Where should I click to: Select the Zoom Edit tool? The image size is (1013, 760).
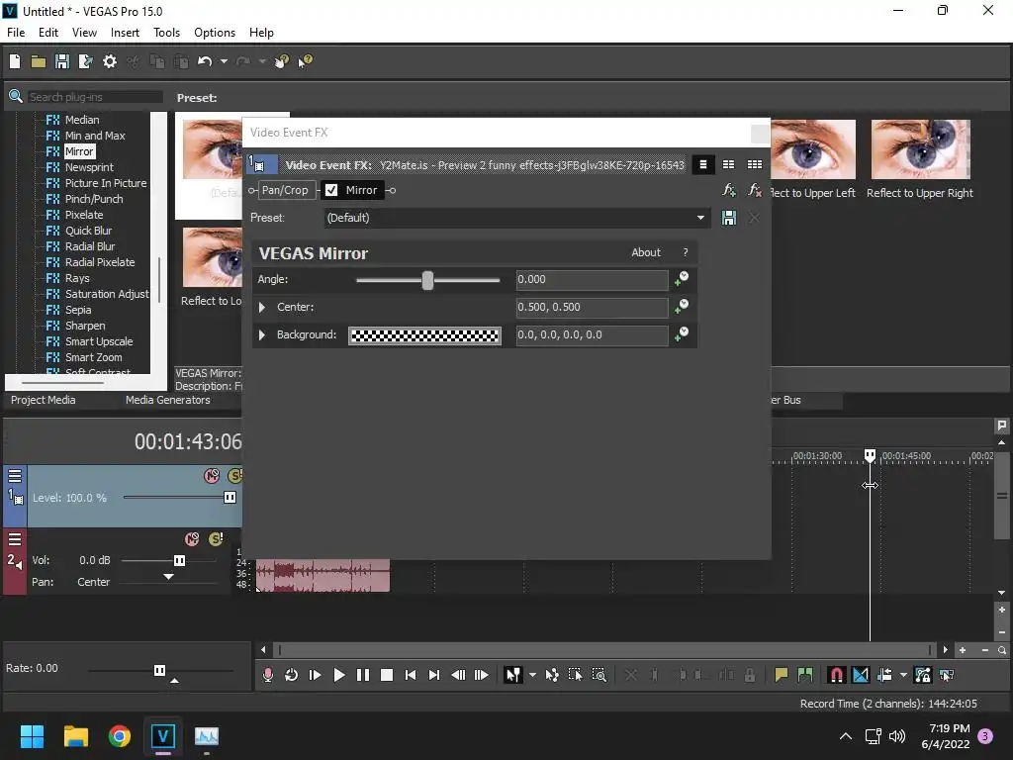click(x=599, y=675)
